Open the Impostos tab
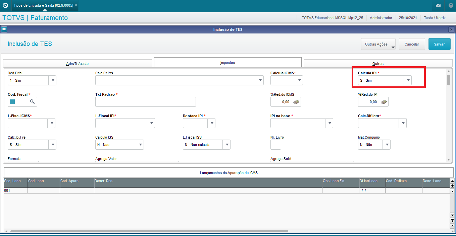 point(227,62)
